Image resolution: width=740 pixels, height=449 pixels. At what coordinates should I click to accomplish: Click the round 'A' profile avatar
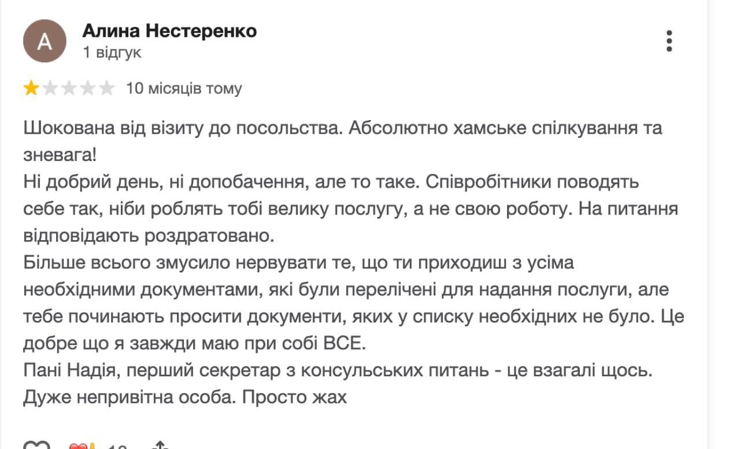pyautogui.click(x=45, y=41)
